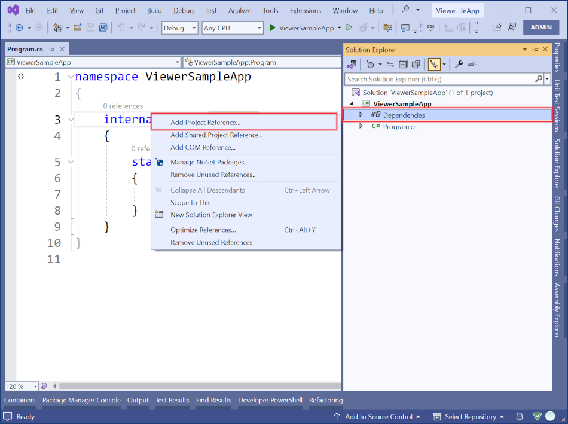Screen dimensions: 568x424
Task: Expand the Program.cs tree node
Action: point(361,126)
